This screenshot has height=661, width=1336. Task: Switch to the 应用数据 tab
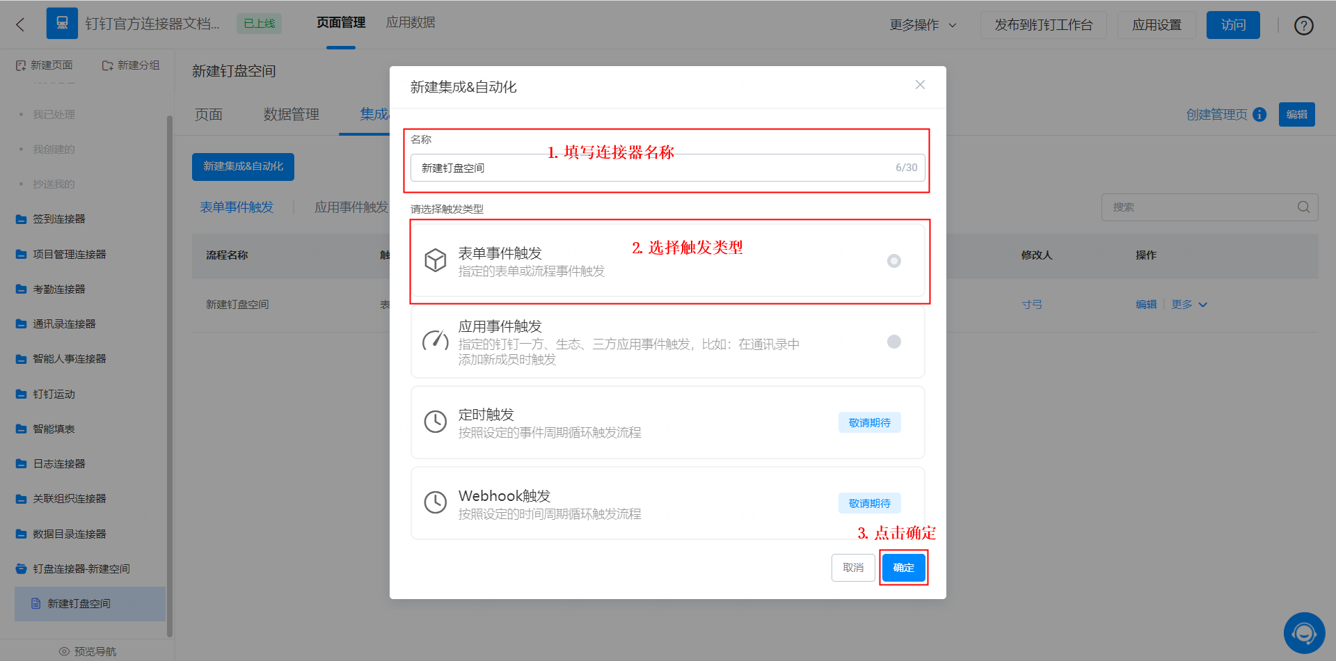point(411,23)
